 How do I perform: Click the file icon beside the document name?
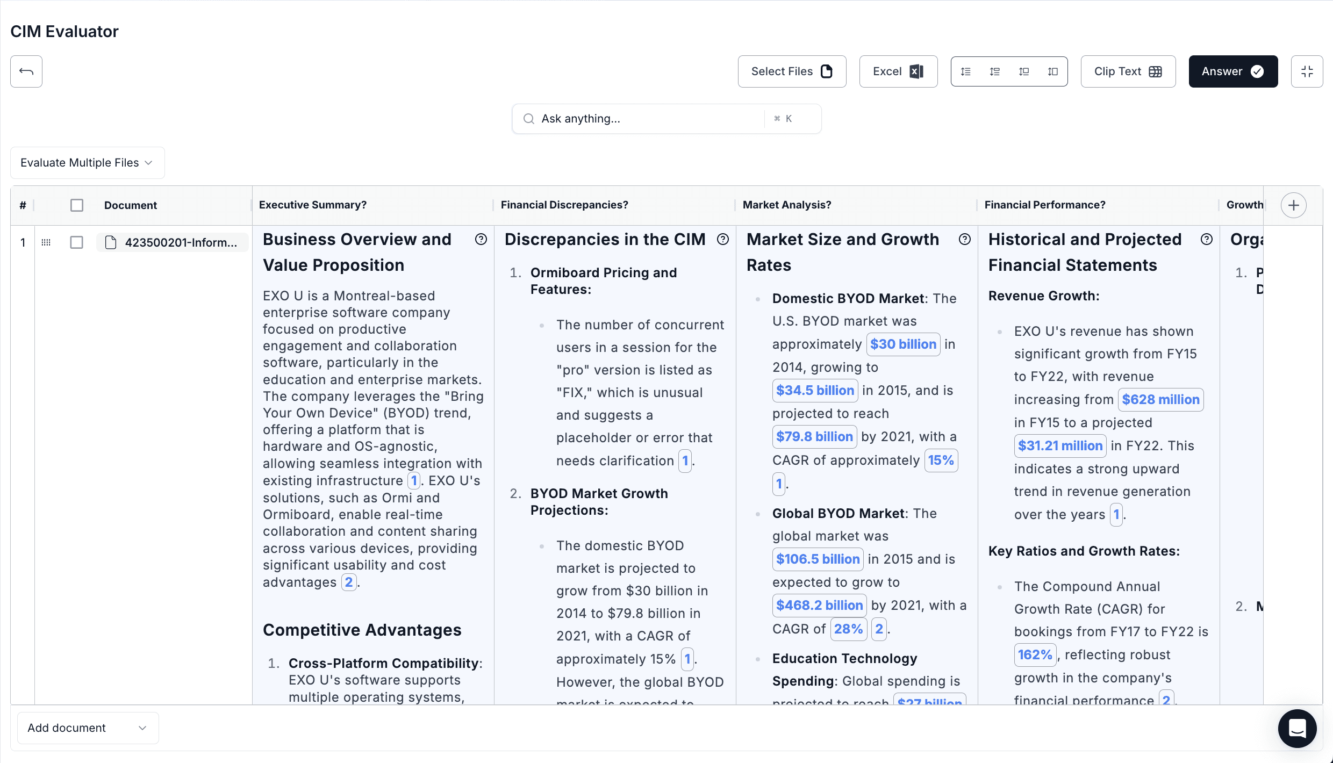coord(111,242)
